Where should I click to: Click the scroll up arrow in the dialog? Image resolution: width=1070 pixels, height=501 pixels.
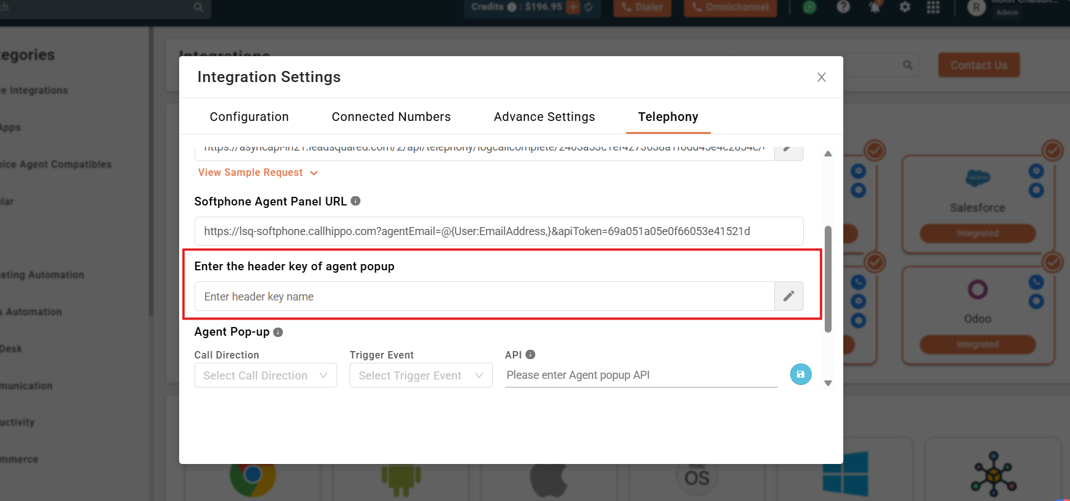[x=828, y=154]
